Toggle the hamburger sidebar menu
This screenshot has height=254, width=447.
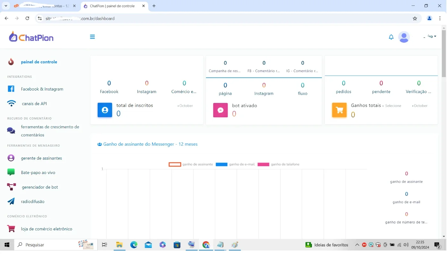[92, 37]
